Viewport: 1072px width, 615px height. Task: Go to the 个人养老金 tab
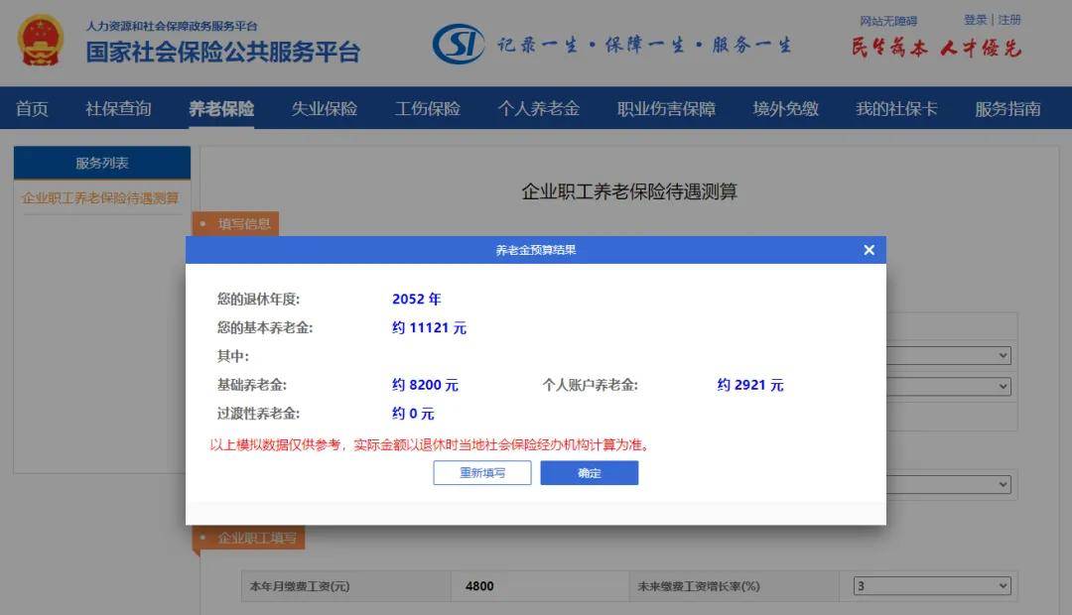coord(537,108)
